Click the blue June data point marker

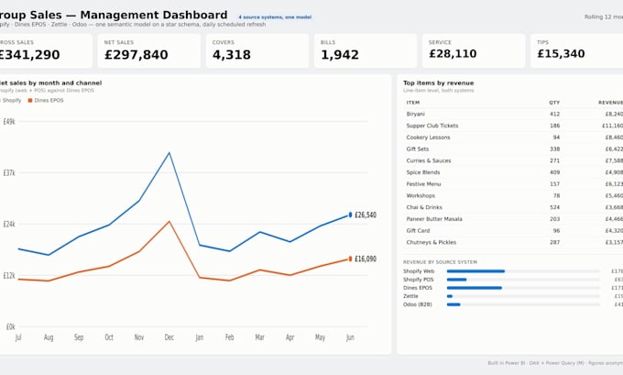[x=350, y=215]
